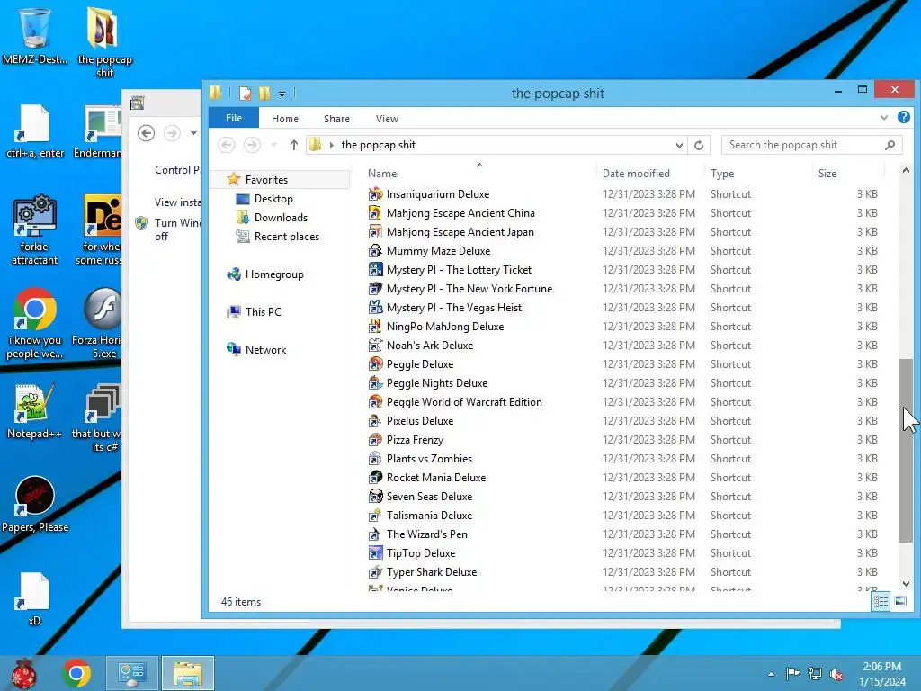Select TipTop Deluxe icon
The width and height of the screenshot is (921, 691).
375,553
